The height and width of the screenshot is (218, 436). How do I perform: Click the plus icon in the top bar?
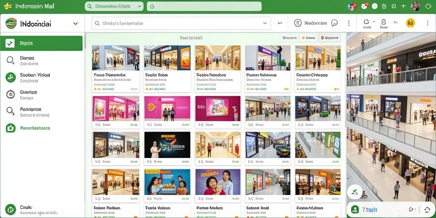click(404, 6)
